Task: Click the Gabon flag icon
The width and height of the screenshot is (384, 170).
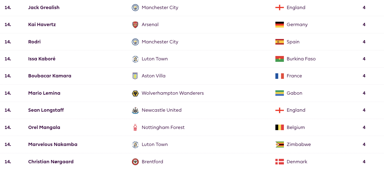Action: [x=279, y=93]
